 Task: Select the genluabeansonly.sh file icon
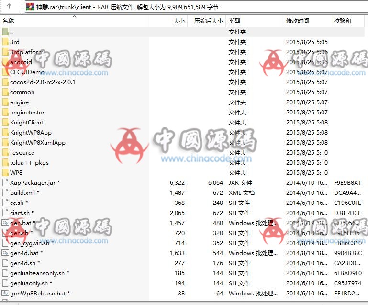coord(5,273)
